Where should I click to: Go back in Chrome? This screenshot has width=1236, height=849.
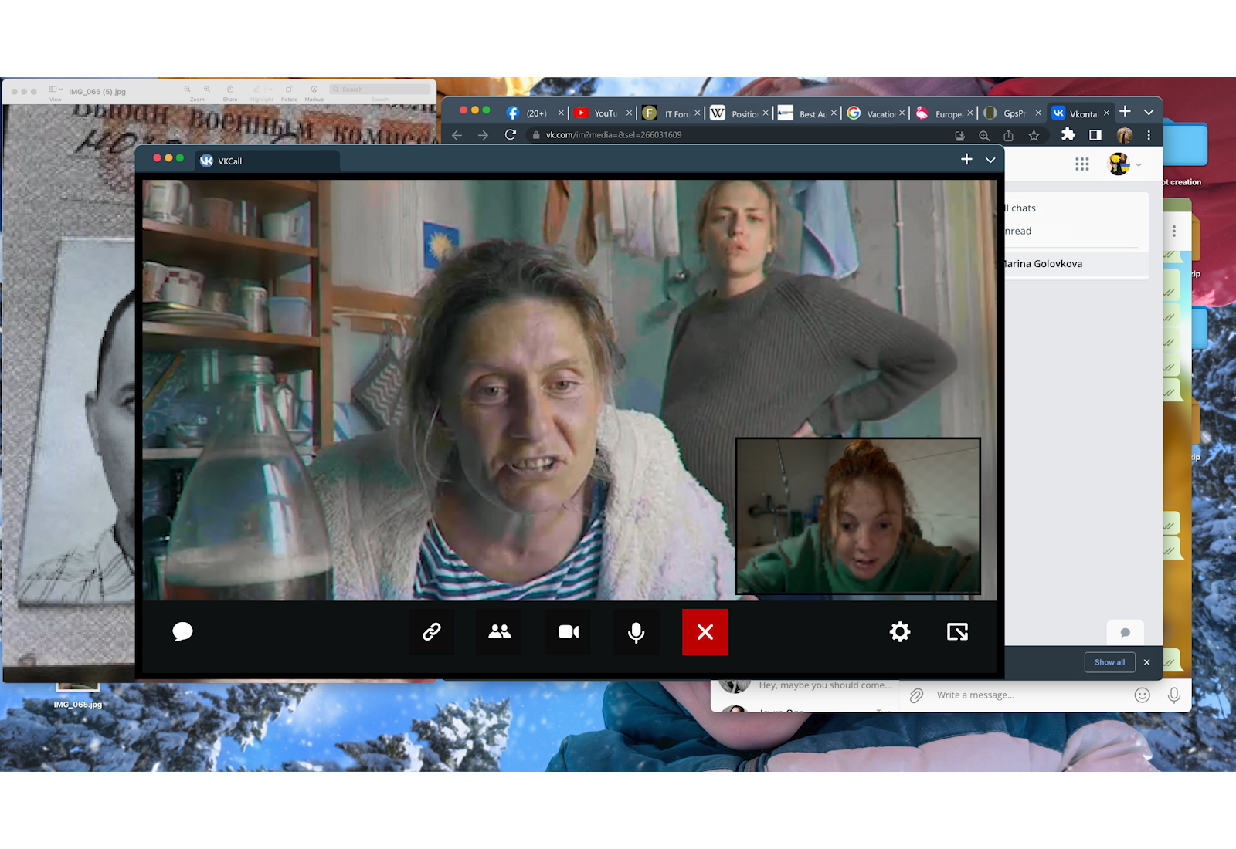click(457, 135)
